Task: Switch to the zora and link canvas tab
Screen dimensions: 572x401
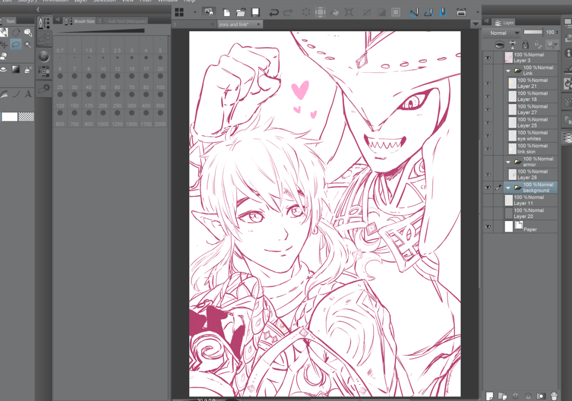Action: (x=235, y=24)
